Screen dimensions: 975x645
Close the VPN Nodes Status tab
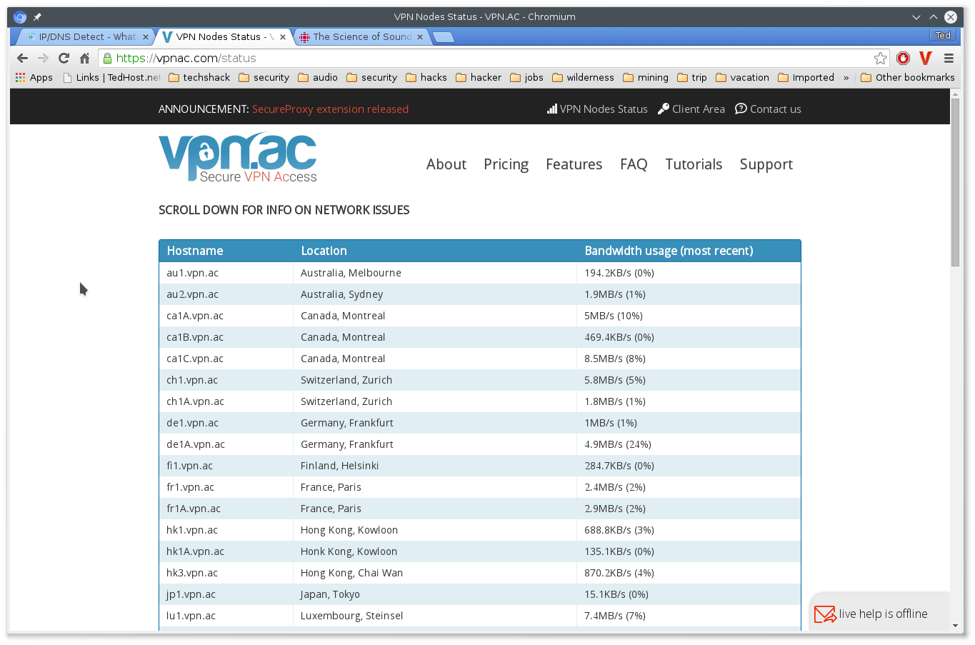(x=283, y=36)
